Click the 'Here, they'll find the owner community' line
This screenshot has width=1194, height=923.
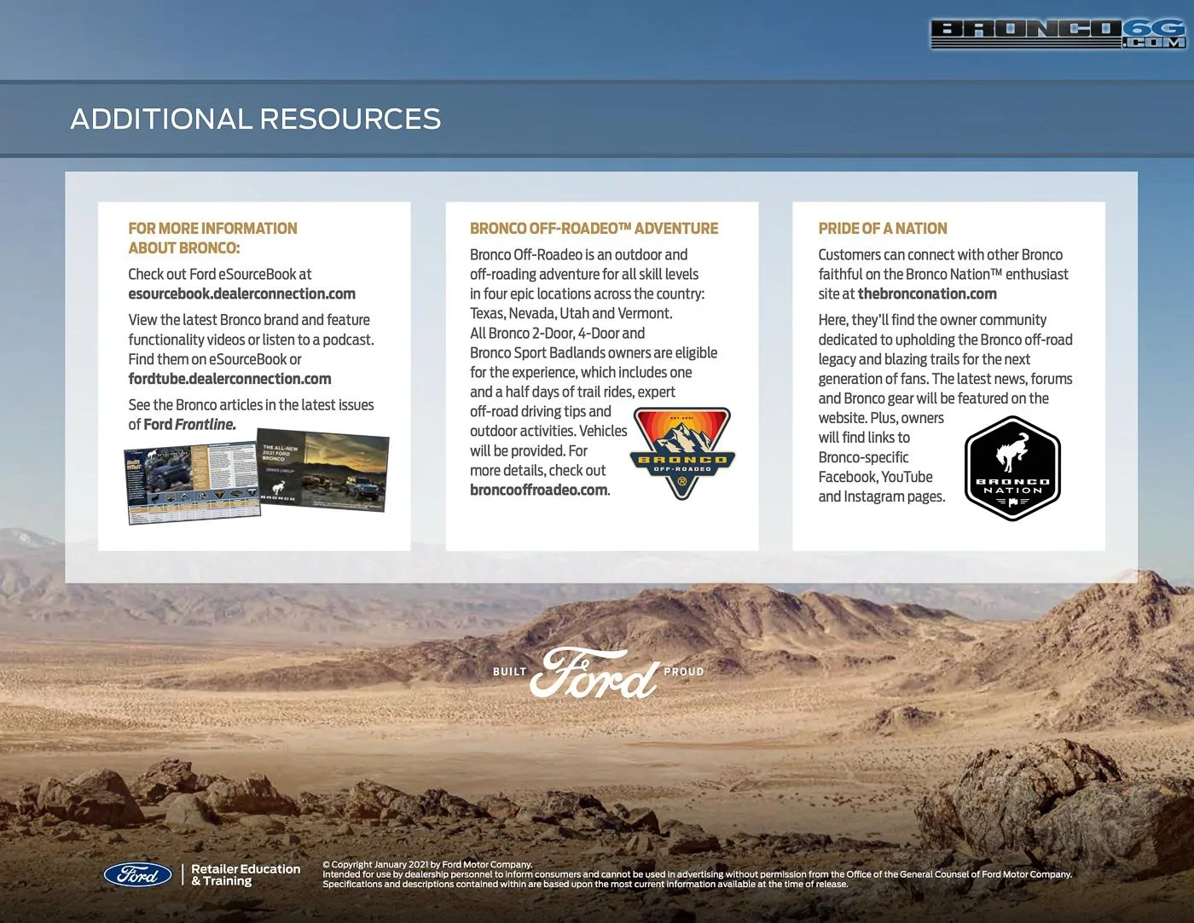pyautogui.click(x=932, y=320)
